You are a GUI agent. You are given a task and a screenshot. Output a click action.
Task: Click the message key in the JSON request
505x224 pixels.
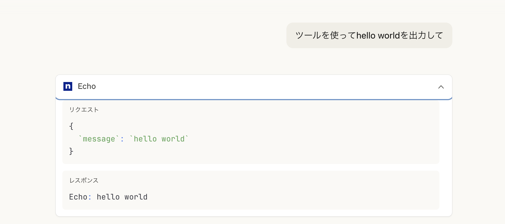98,139
